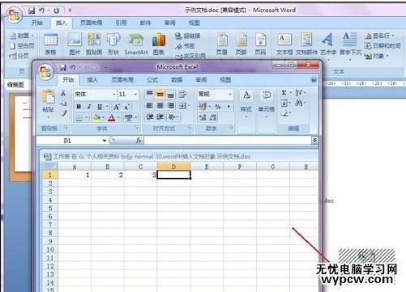This screenshot has width=406, height=292.
Task: Click the Word Office button
Action: pyautogui.click(x=14, y=15)
